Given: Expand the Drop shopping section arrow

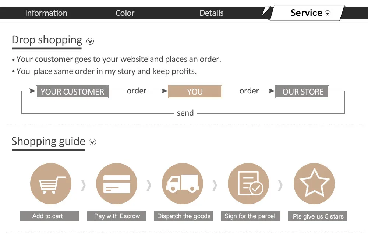Looking at the screenshot, I should pyautogui.click(x=90, y=41).
